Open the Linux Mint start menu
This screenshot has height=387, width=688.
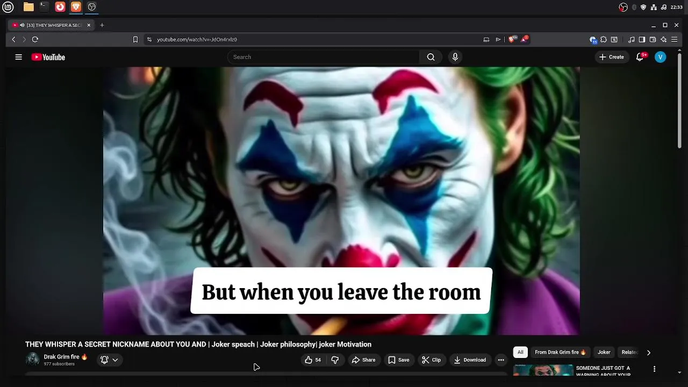pyautogui.click(x=8, y=7)
